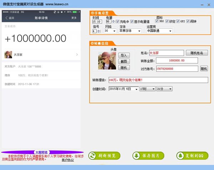Click the 截图 screenshot avatar button

[x=124, y=62]
